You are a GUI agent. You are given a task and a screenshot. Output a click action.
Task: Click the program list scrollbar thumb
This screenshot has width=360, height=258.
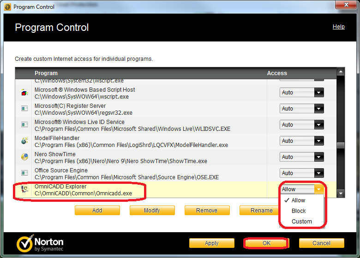coord(341,145)
